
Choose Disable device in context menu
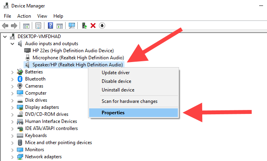[x=116, y=81]
